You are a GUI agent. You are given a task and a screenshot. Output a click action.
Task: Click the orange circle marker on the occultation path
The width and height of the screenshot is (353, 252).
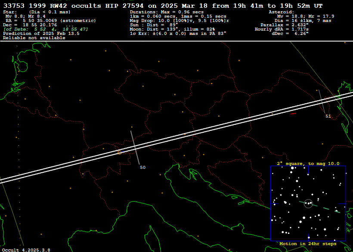[120, 152]
